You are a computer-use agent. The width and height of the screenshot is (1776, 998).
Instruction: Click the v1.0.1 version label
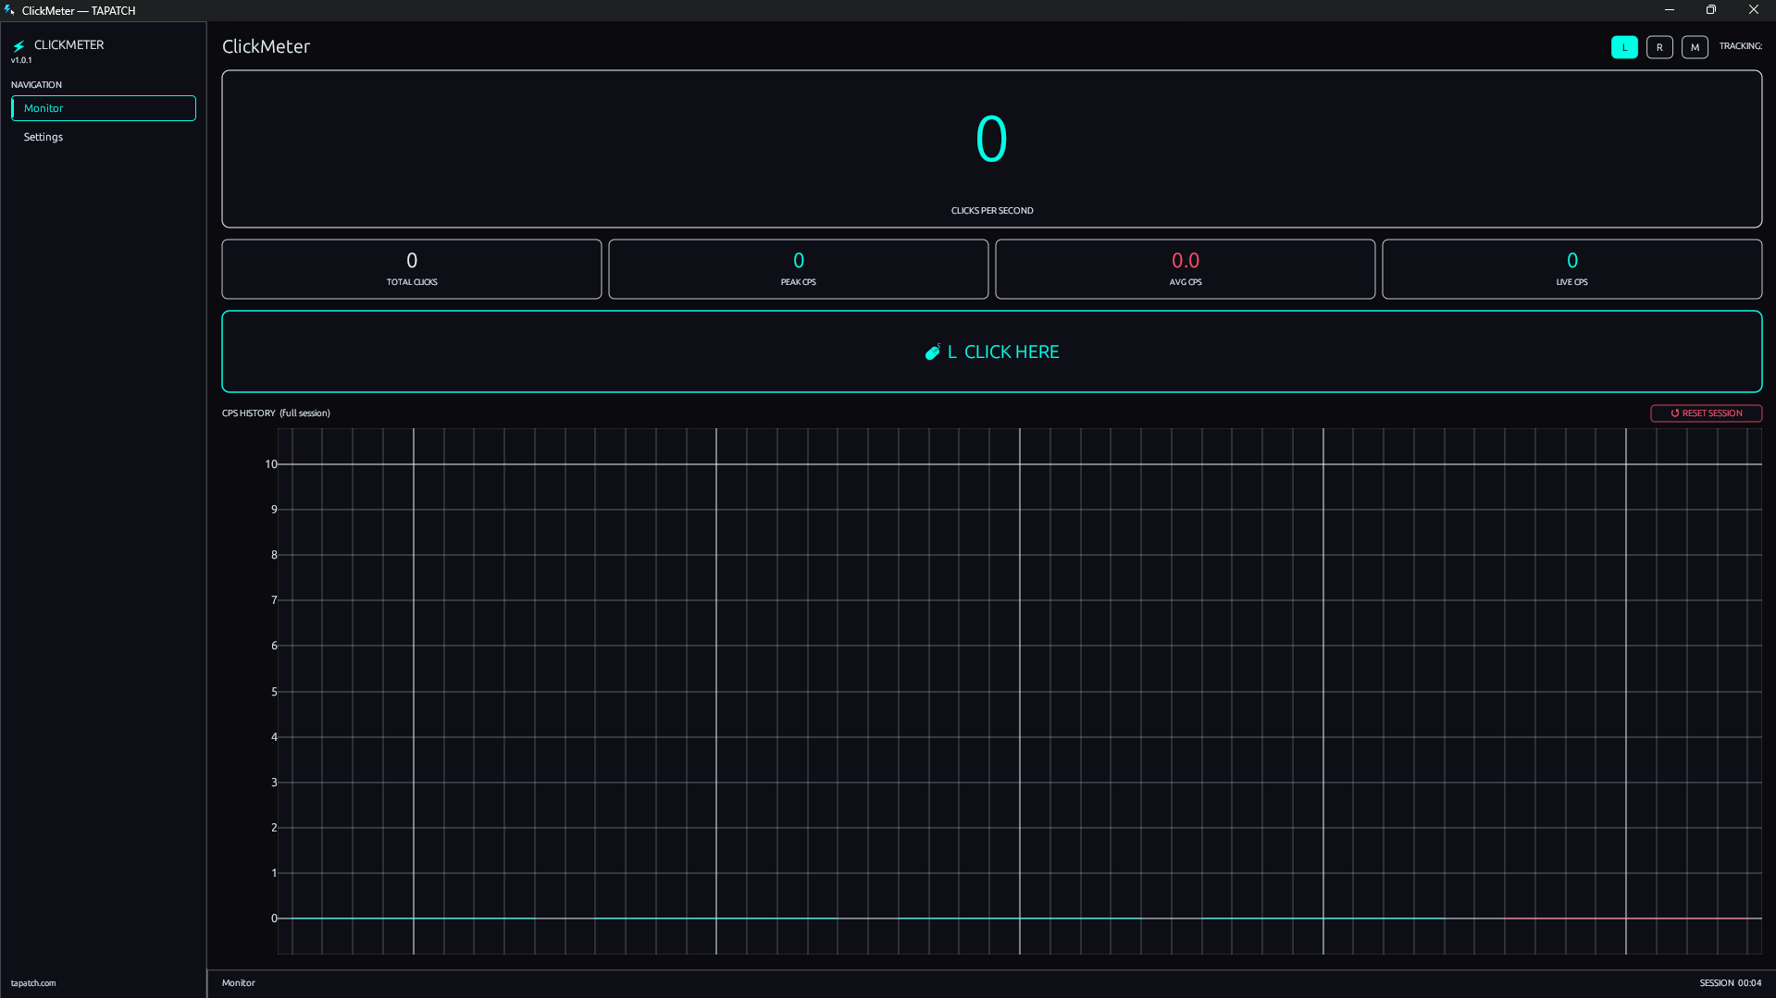point(21,60)
